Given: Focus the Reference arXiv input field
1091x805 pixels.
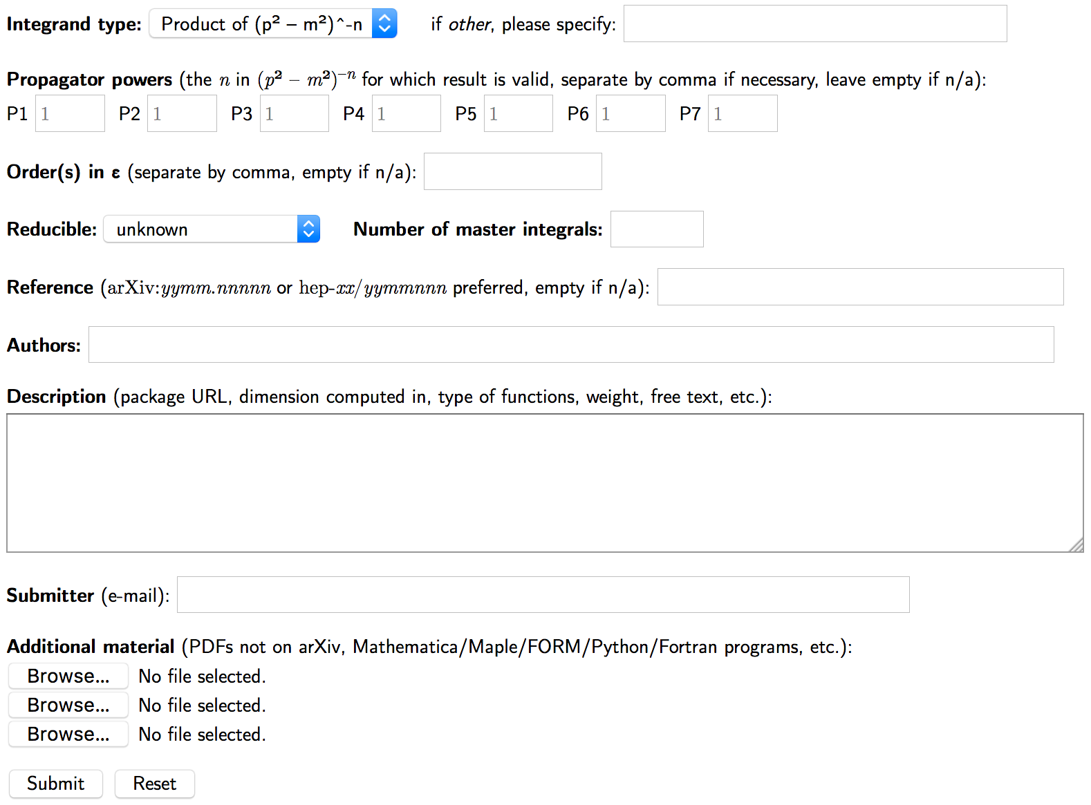Looking at the screenshot, I should coord(860,287).
